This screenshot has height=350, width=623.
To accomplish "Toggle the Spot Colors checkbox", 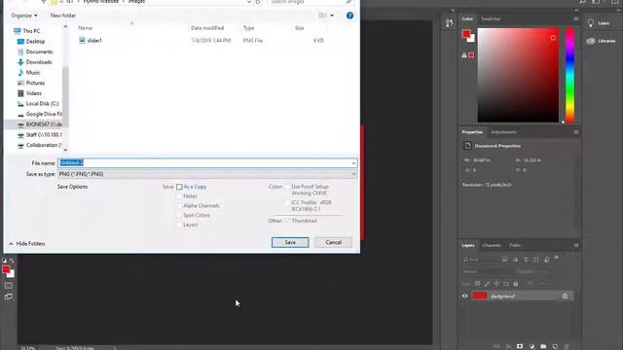I will point(179,216).
